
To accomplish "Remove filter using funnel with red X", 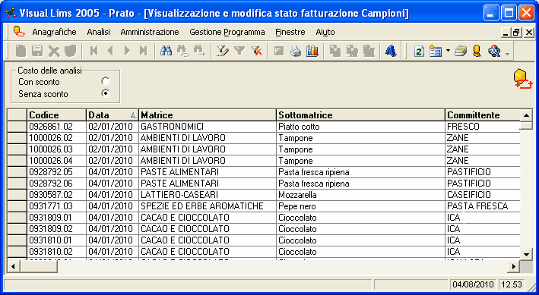I will 256,51.
